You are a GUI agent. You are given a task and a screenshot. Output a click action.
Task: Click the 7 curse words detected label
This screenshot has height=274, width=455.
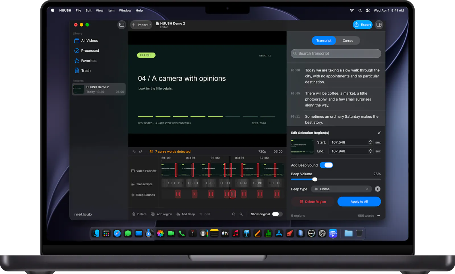pyautogui.click(x=170, y=151)
